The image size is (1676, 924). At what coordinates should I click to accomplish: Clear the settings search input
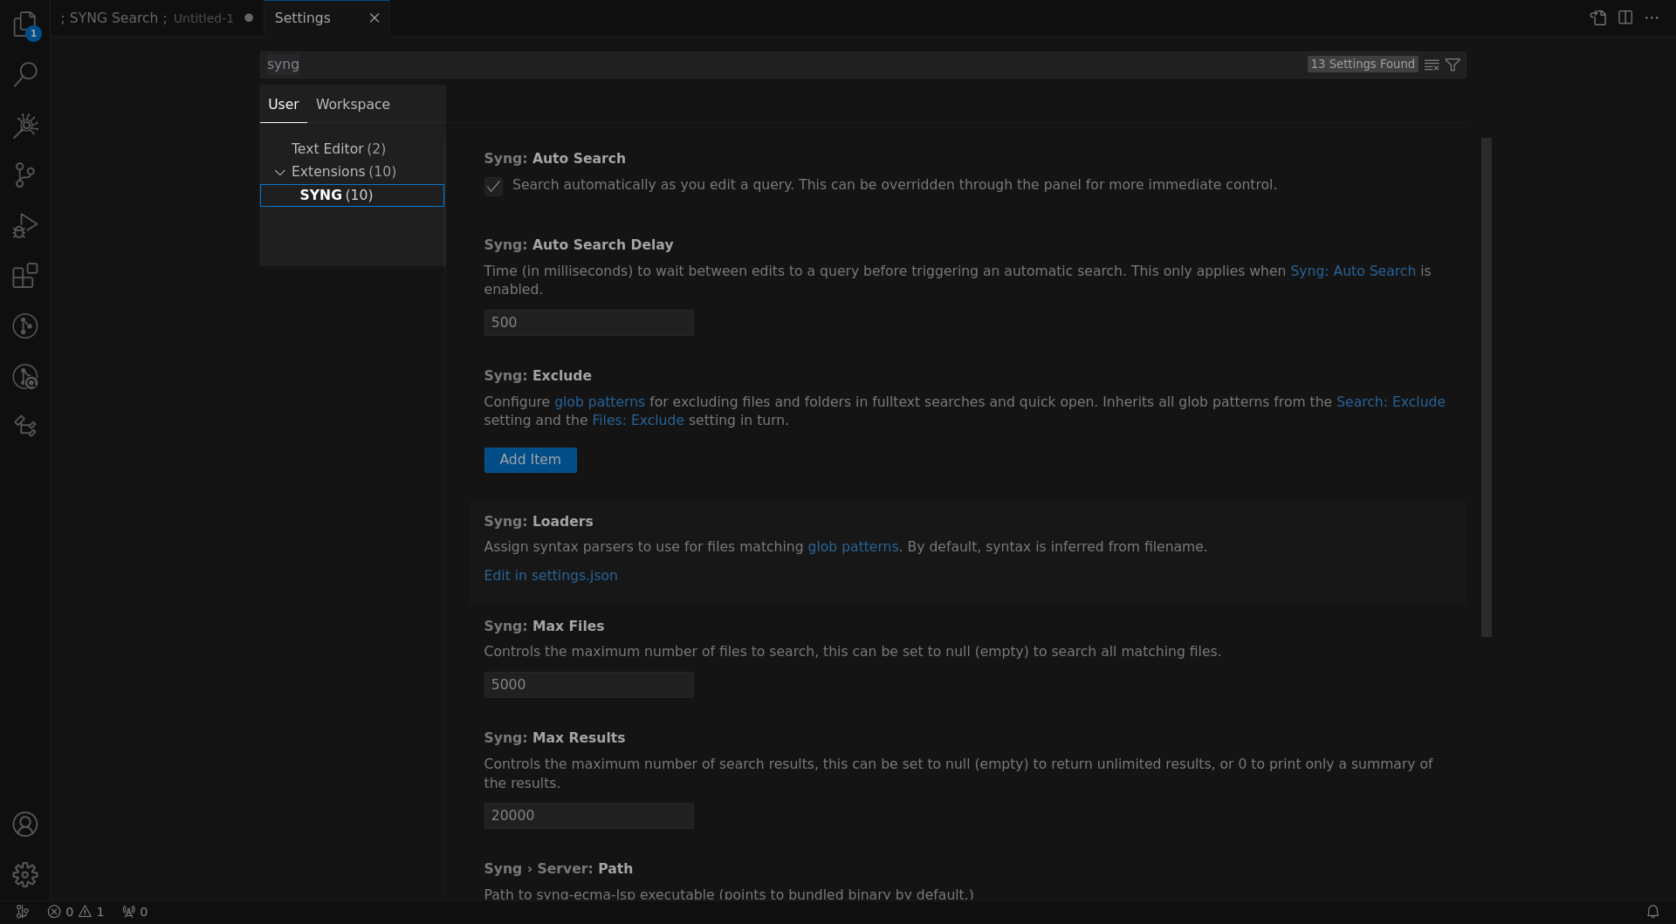point(1432,65)
